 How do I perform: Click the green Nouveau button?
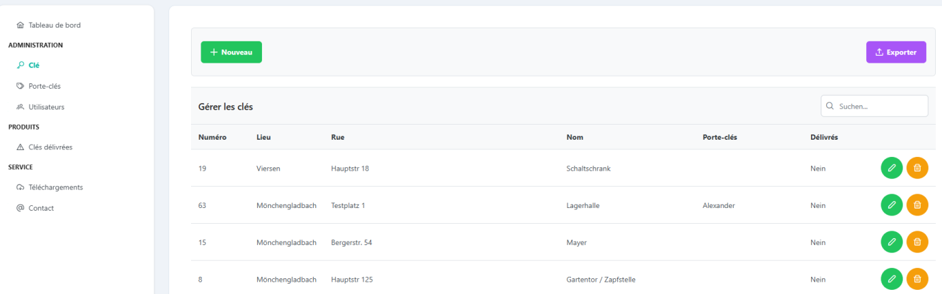coord(231,52)
